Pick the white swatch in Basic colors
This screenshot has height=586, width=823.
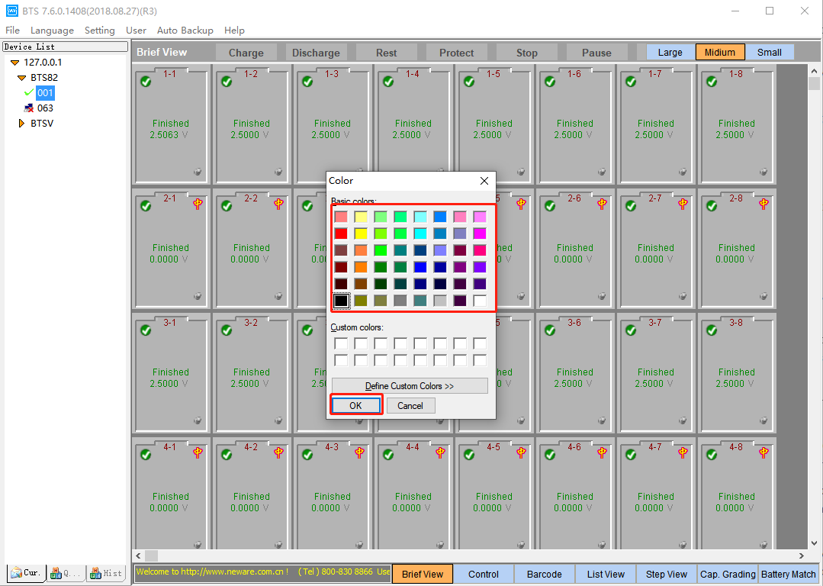tap(479, 301)
